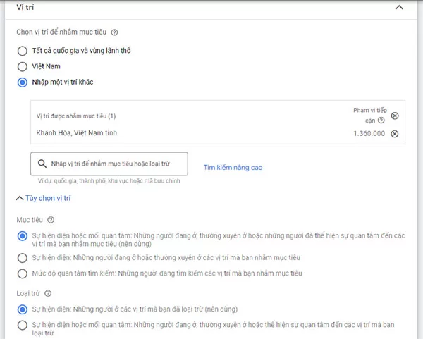This screenshot has width=423, height=339.
Task: Click Vị trí được nhắm mục tiêu (1) label
Action: click(x=76, y=116)
